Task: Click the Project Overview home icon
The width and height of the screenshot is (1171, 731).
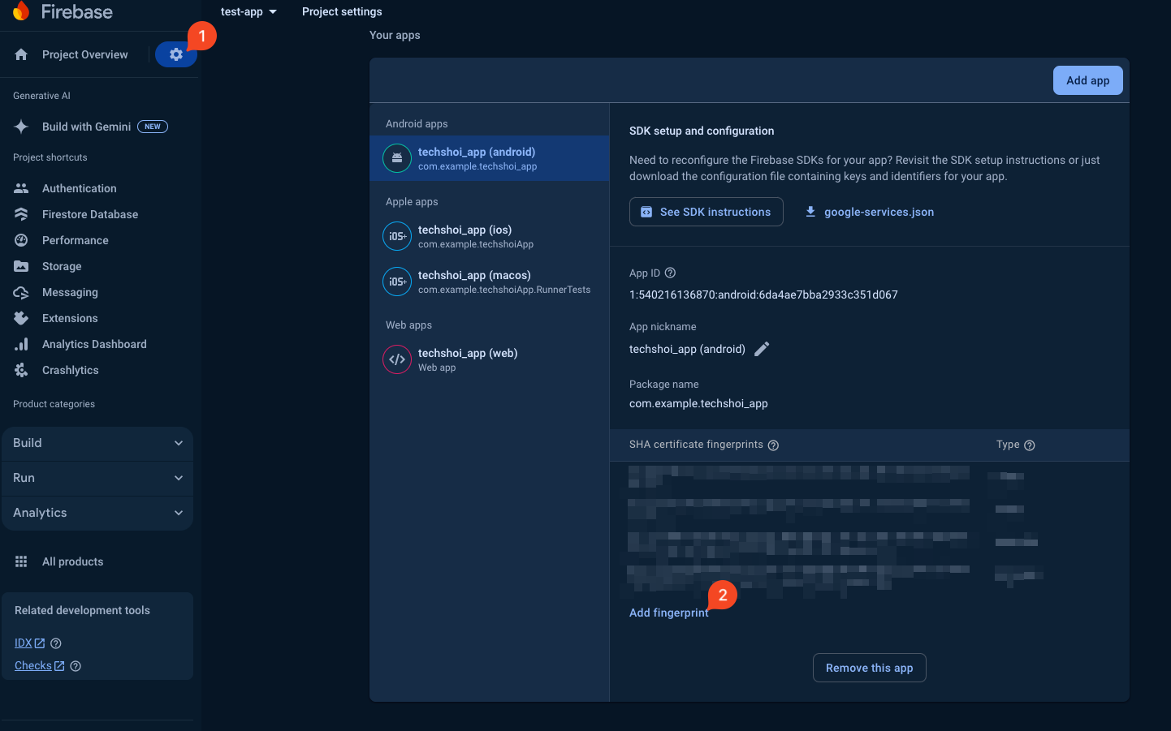Action: click(21, 54)
